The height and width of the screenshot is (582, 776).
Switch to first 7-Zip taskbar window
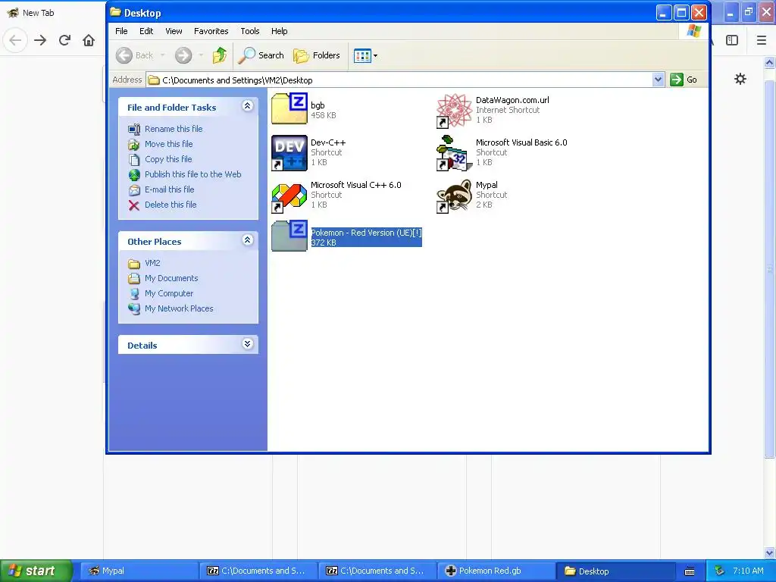[258, 571]
